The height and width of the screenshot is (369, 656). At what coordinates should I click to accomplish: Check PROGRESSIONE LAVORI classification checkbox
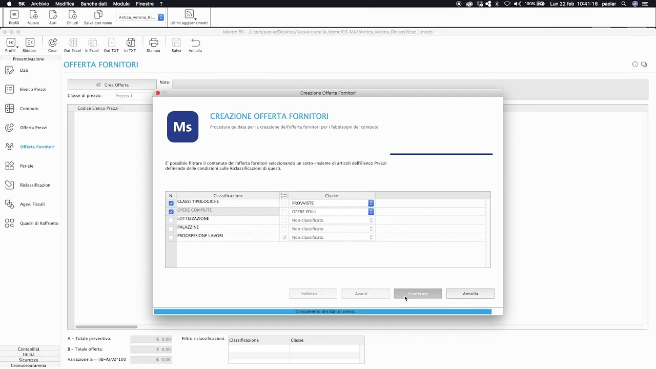(171, 238)
